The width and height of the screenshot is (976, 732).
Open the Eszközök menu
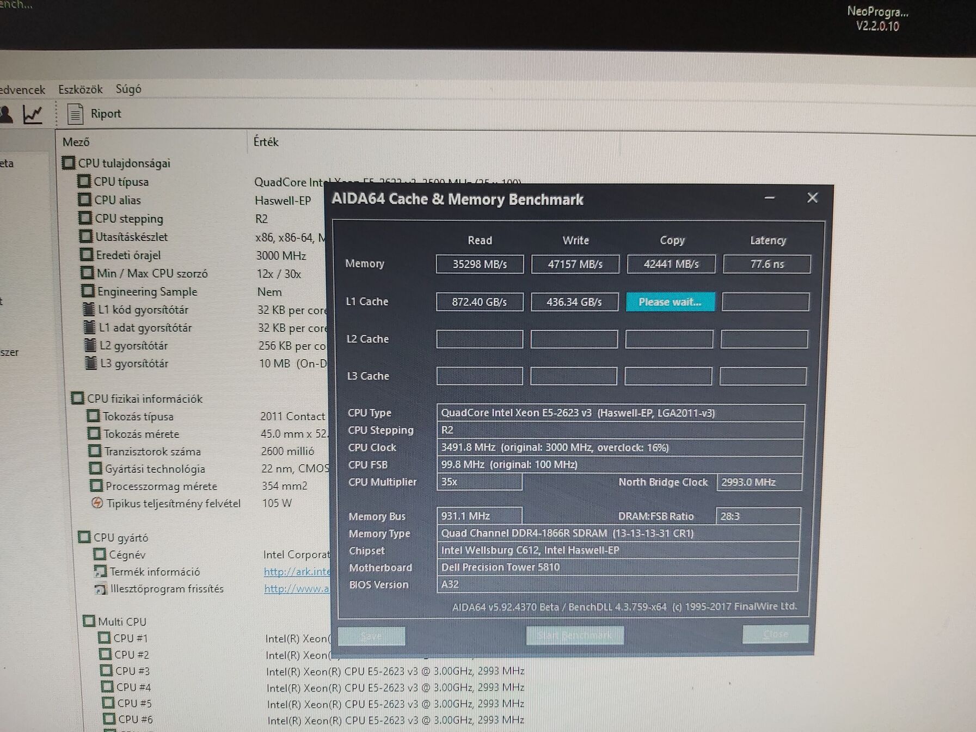(x=81, y=89)
